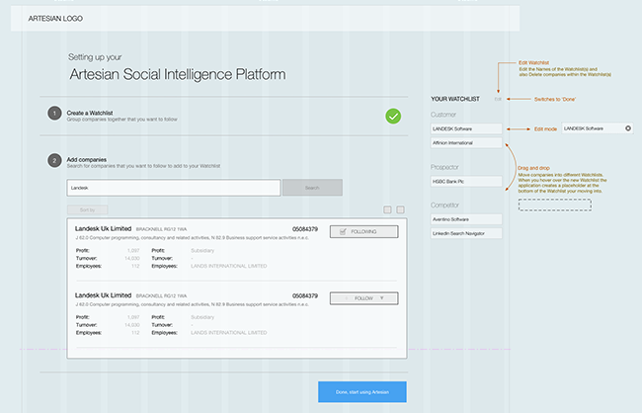Open the Follow dropdown arrow on second result
This screenshot has width=642, height=413.
tap(381, 297)
